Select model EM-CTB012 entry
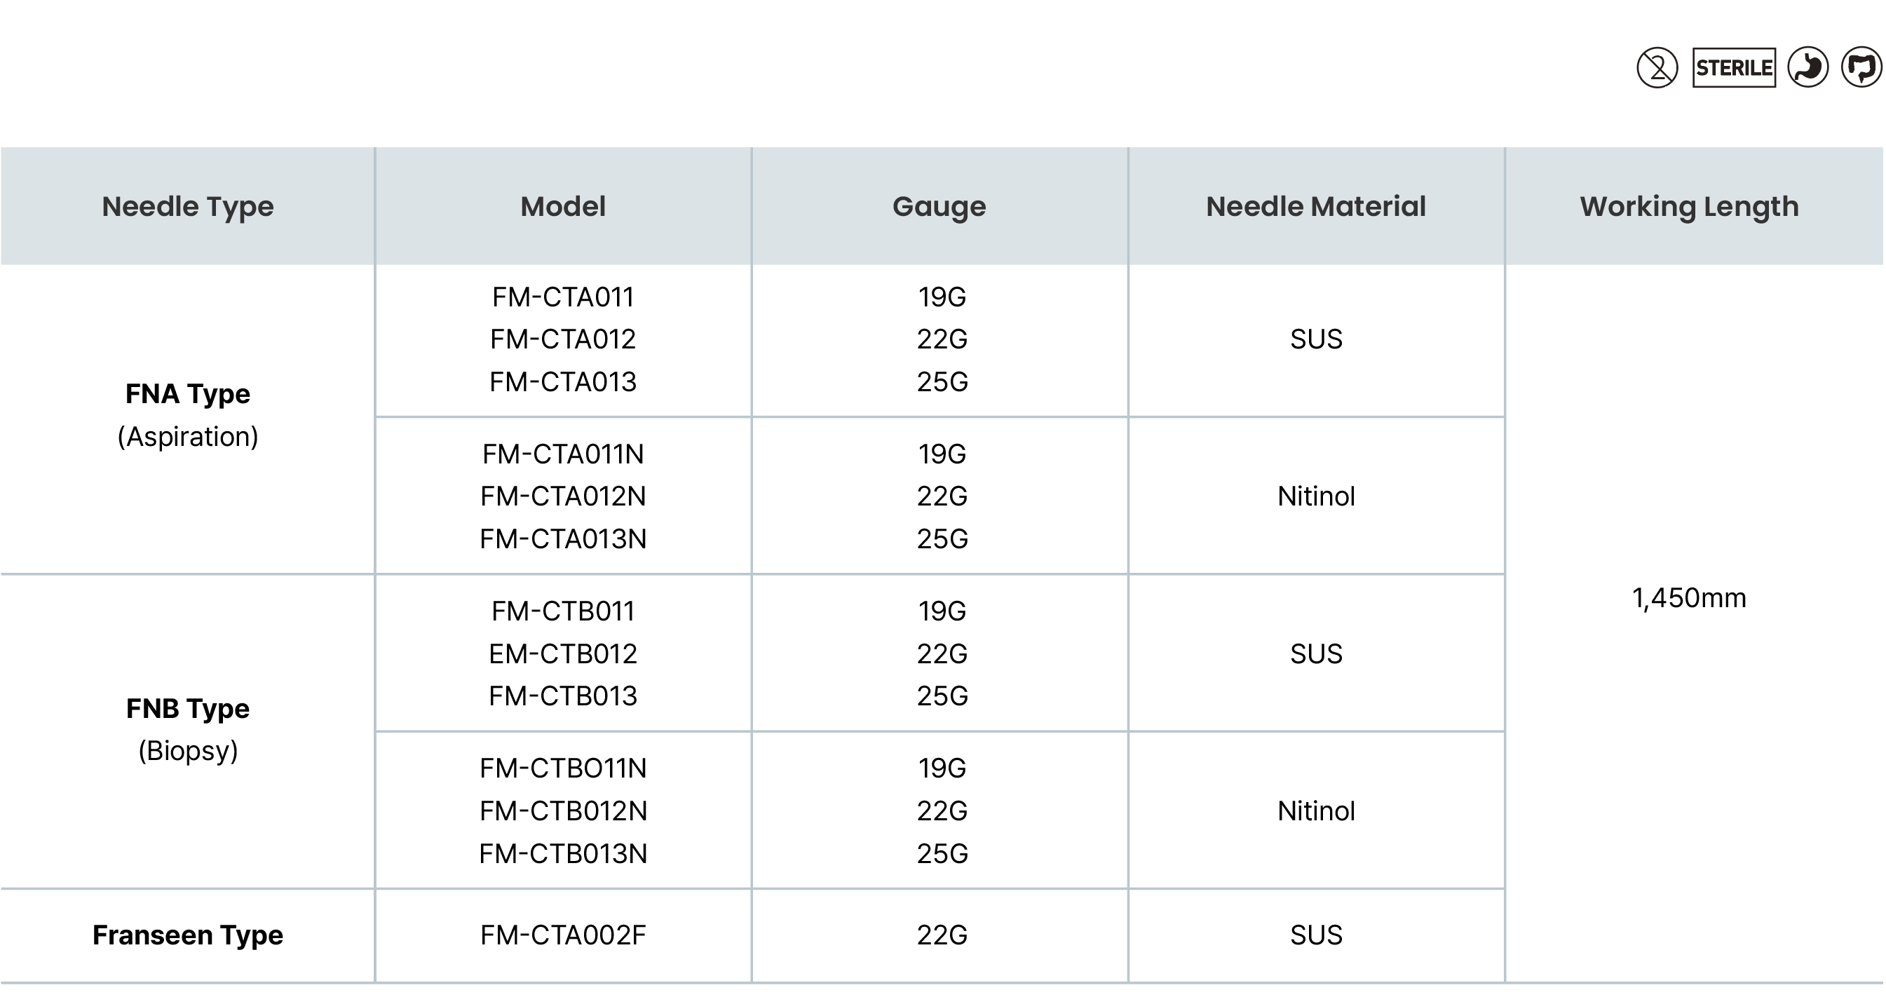Screen dimensions: 1886x997 point(563,653)
